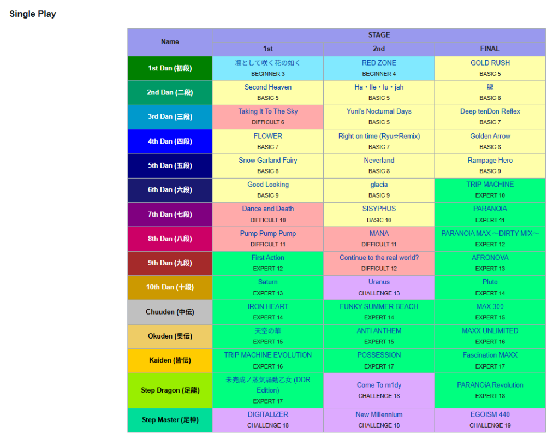
Task: Select the Kaiden row name cell
Action: point(170,360)
